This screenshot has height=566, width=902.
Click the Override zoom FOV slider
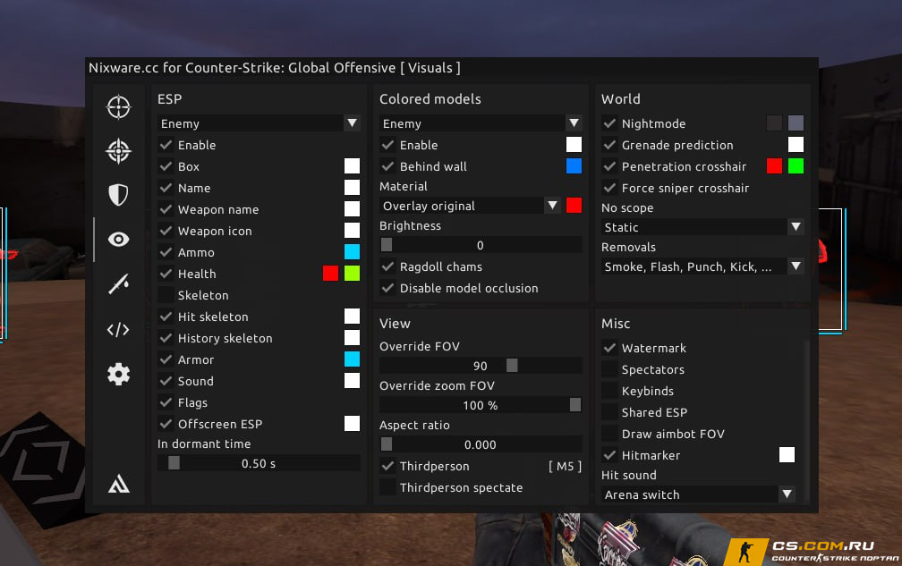481,405
